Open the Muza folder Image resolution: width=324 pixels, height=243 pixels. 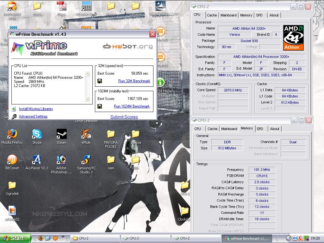37,6
